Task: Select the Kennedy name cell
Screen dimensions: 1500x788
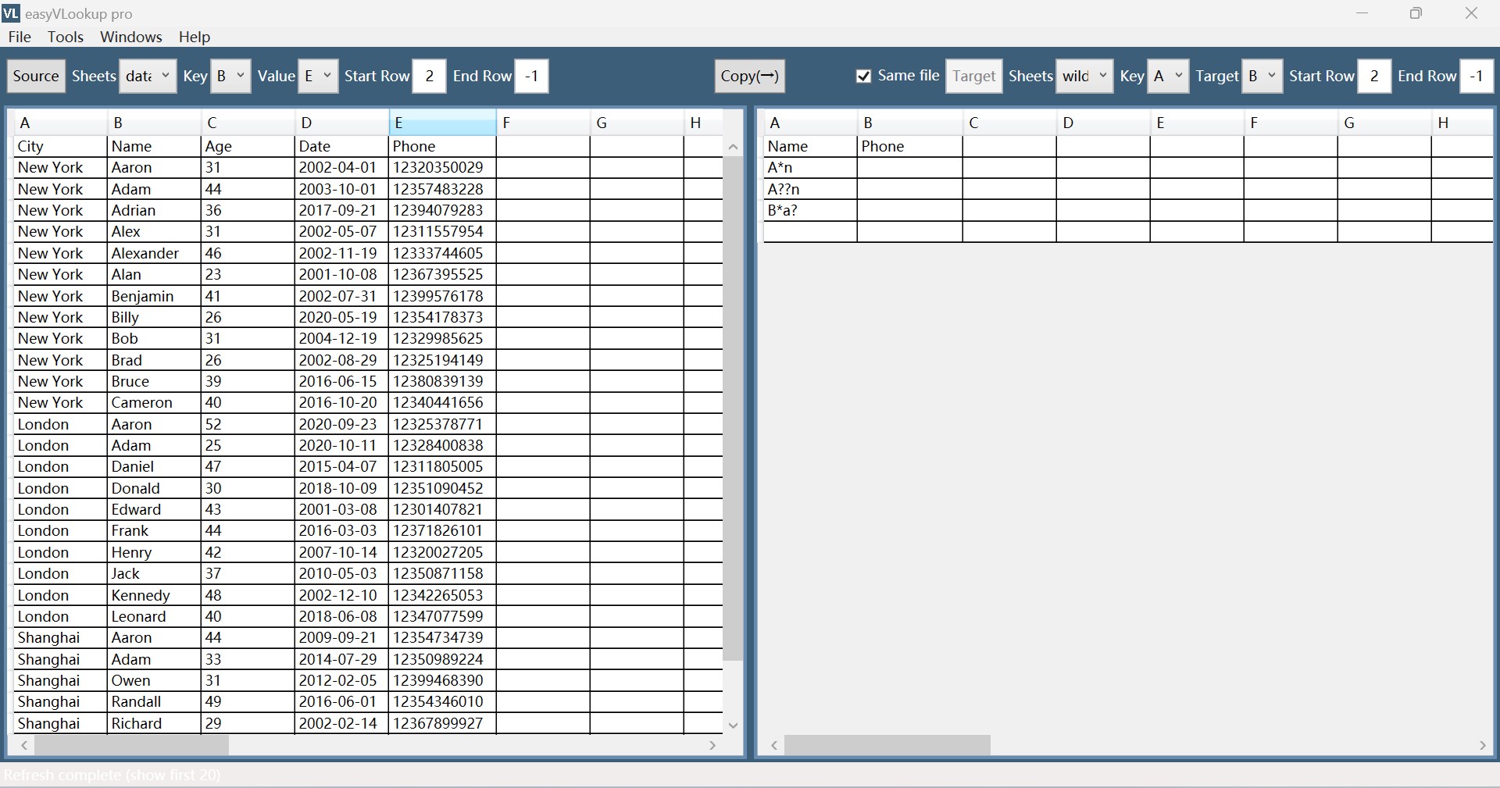Action: pyautogui.click(x=153, y=595)
